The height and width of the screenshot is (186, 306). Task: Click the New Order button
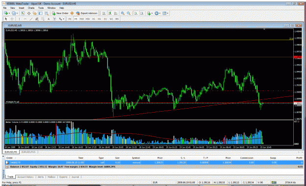60,13
